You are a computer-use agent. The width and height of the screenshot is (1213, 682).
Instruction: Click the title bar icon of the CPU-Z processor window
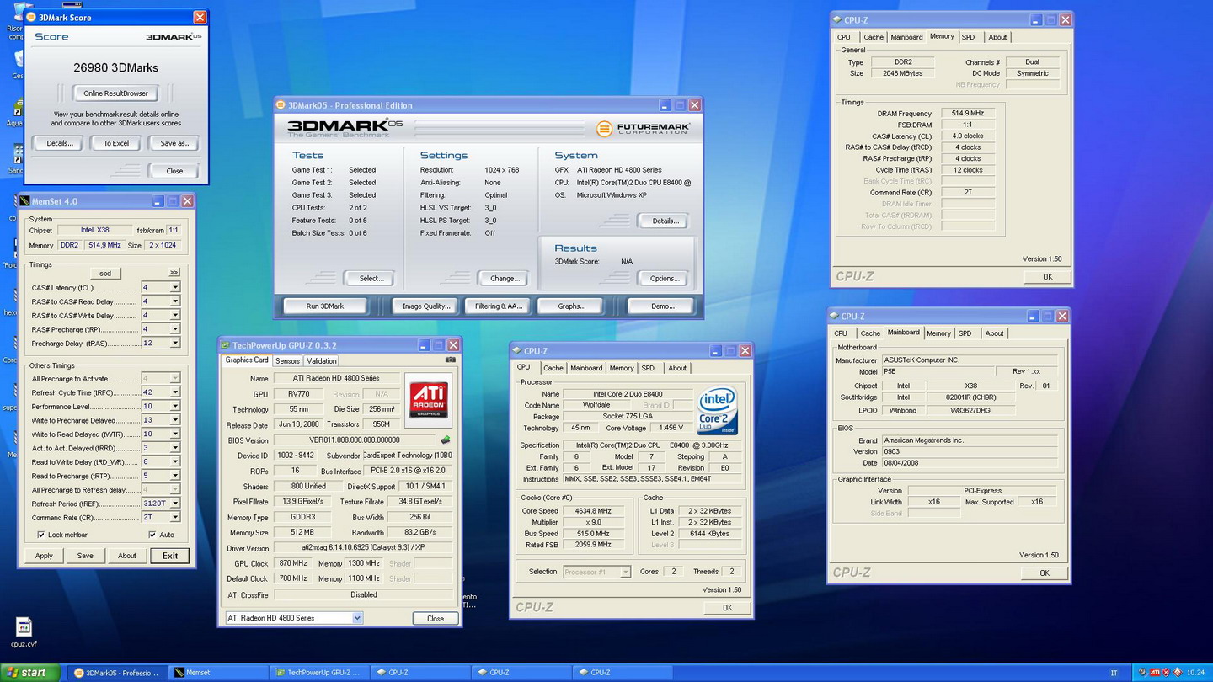pos(516,350)
